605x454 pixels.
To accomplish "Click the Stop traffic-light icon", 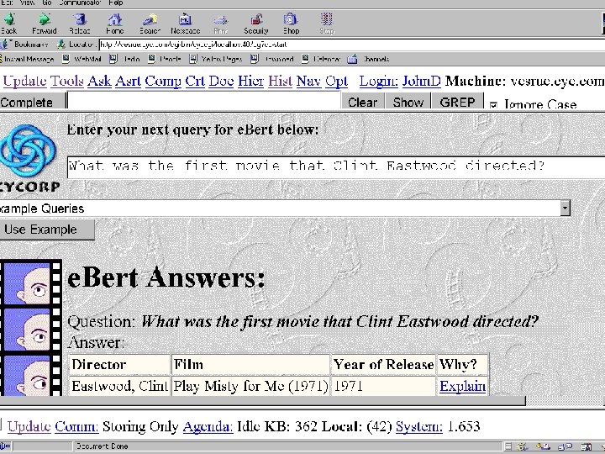I will pos(326,19).
